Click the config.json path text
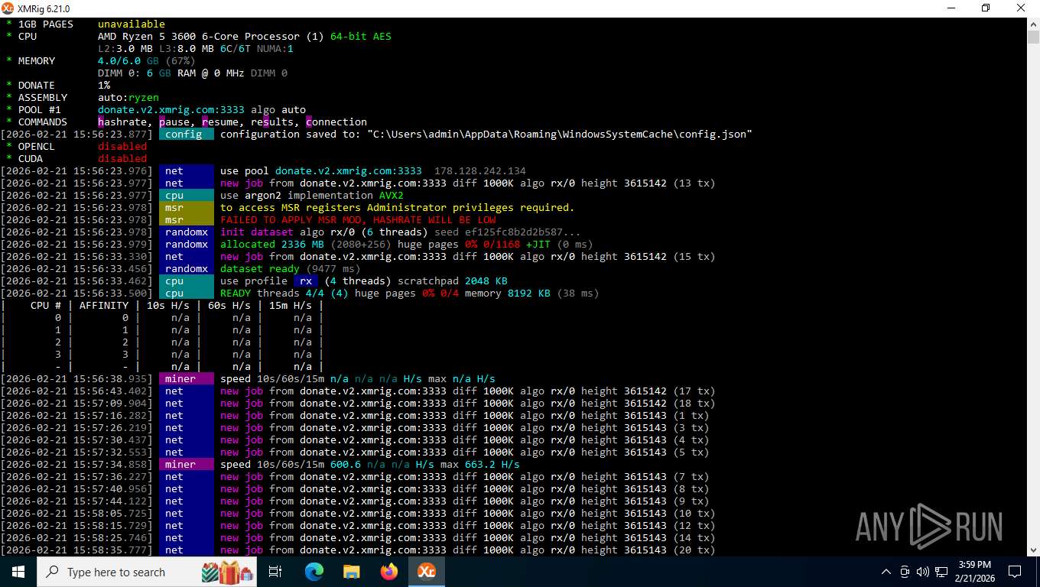Image resolution: width=1040 pixels, height=587 pixels. point(560,134)
